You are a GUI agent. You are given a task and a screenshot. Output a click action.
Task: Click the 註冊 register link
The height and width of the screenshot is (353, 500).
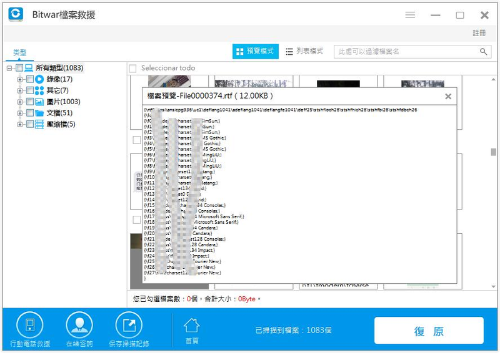coord(479,33)
